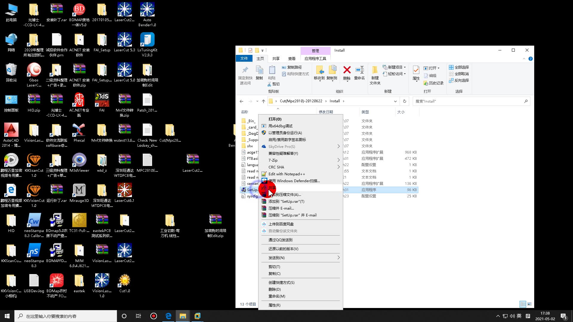Viewport: 573px width, 322px height.
Task: Select Open in the context menu
Action: (301, 119)
